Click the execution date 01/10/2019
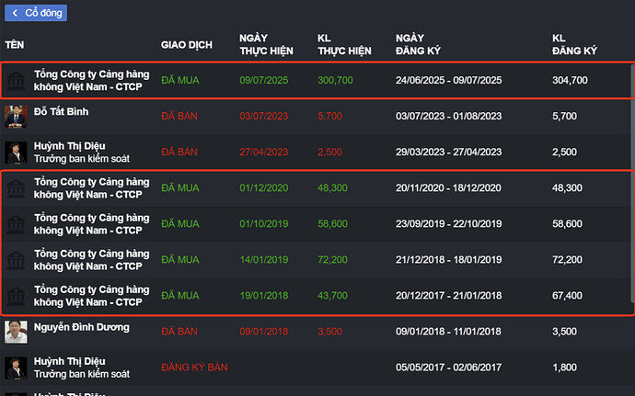 (x=263, y=224)
